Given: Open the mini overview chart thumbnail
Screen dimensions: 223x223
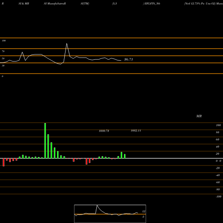Looking at the screenshot, I should tap(110, 214).
